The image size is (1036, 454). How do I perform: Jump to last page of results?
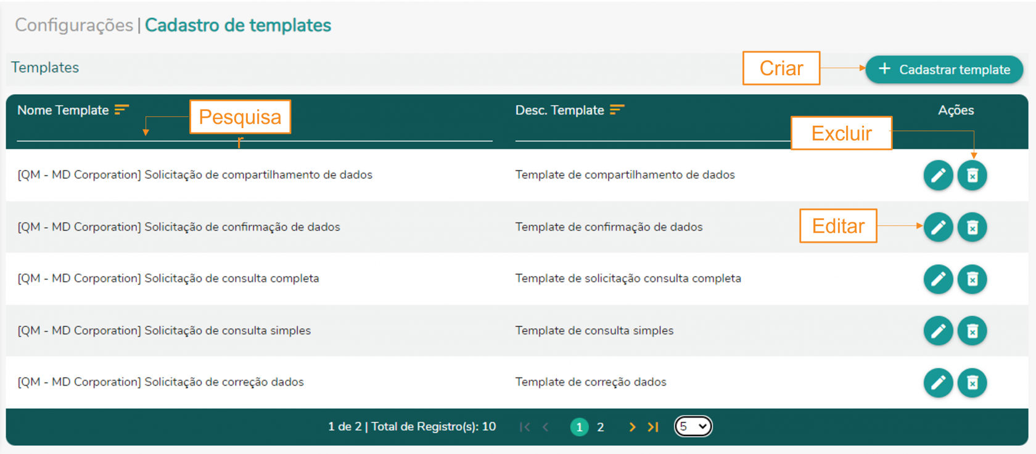click(653, 427)
